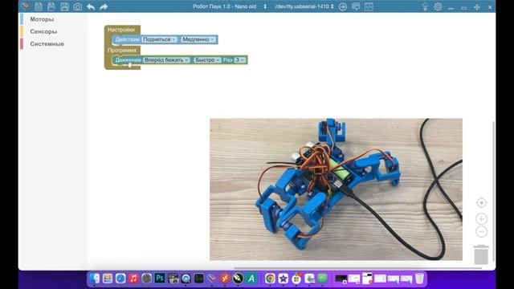Open Music app from the dock
514x289 pixels.
pyautogui.click(x=133, y=279)
